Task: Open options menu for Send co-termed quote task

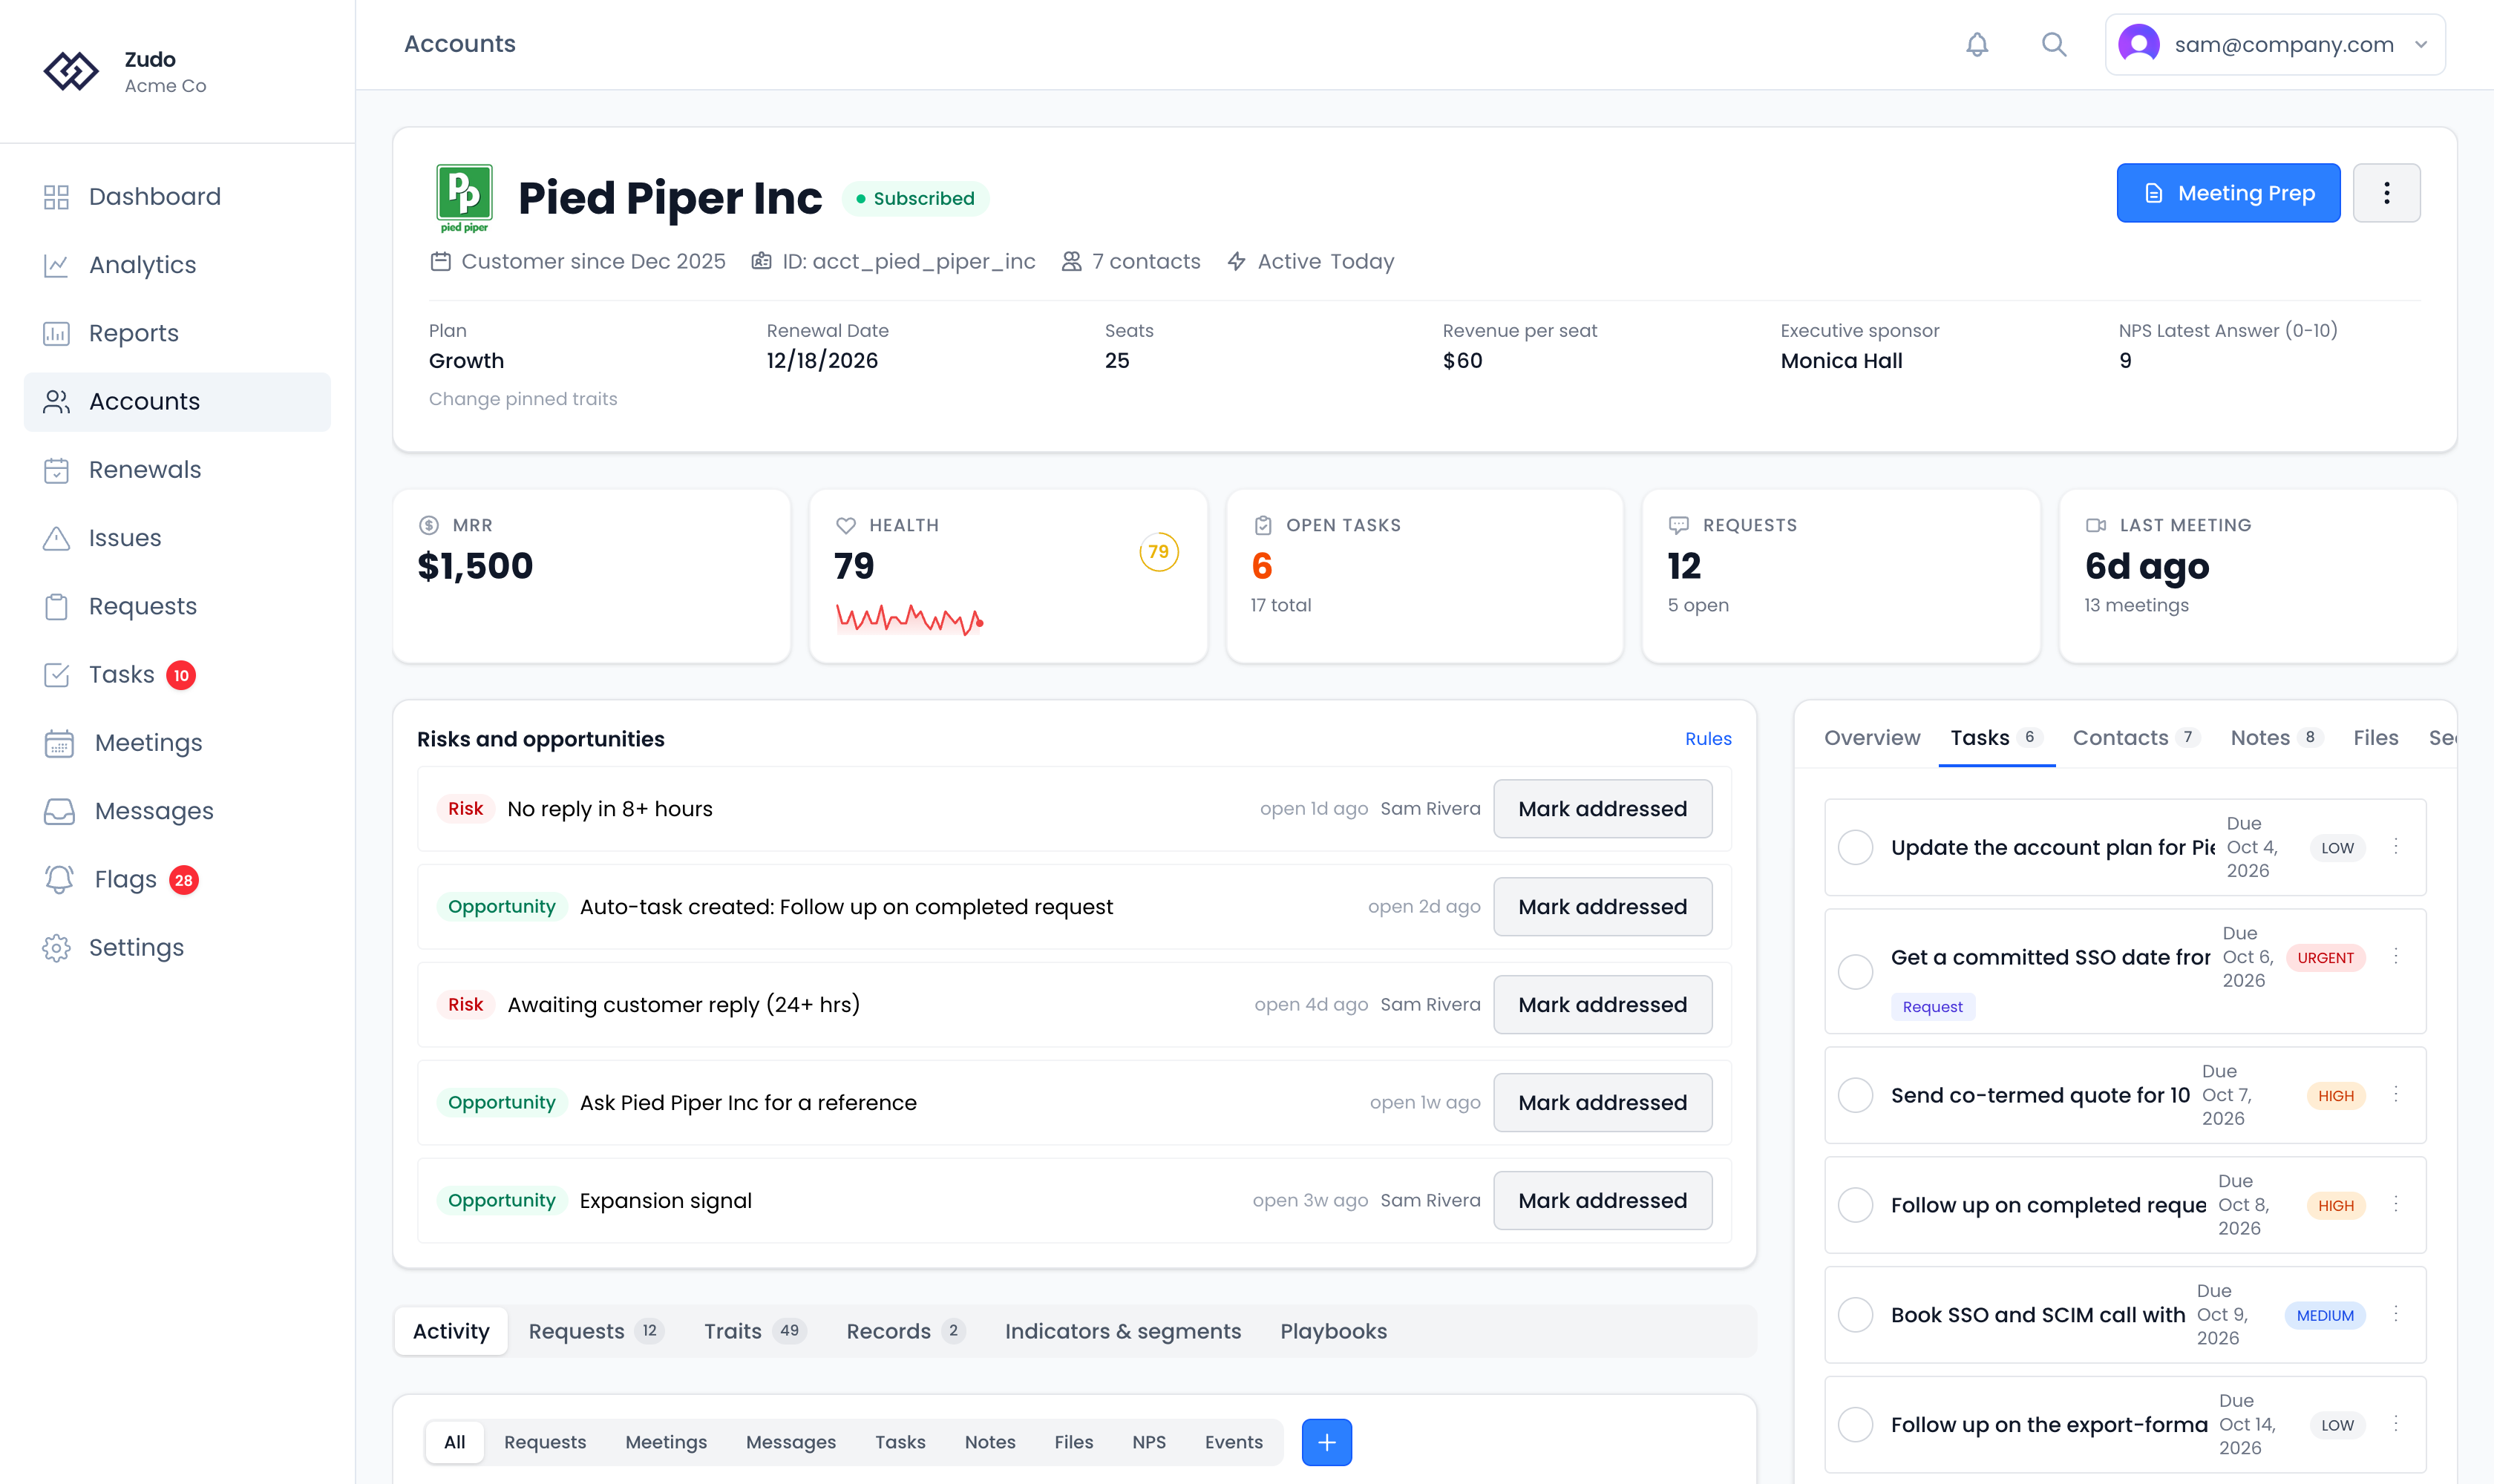Action: [x=2396, y=1095]
